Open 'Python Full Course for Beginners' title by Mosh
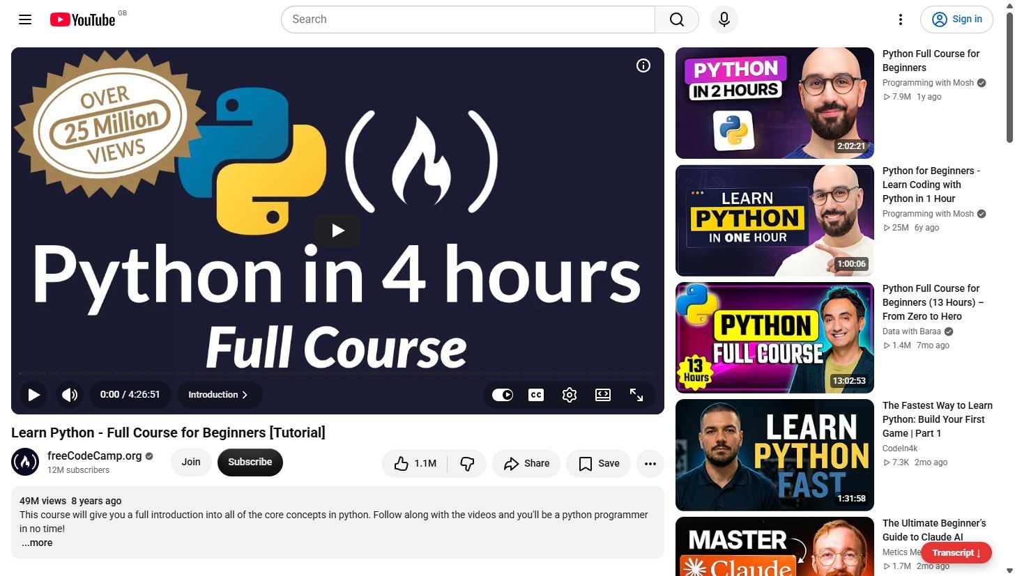Viewport: 1015px width, 576px height. [x=931, y=61]
